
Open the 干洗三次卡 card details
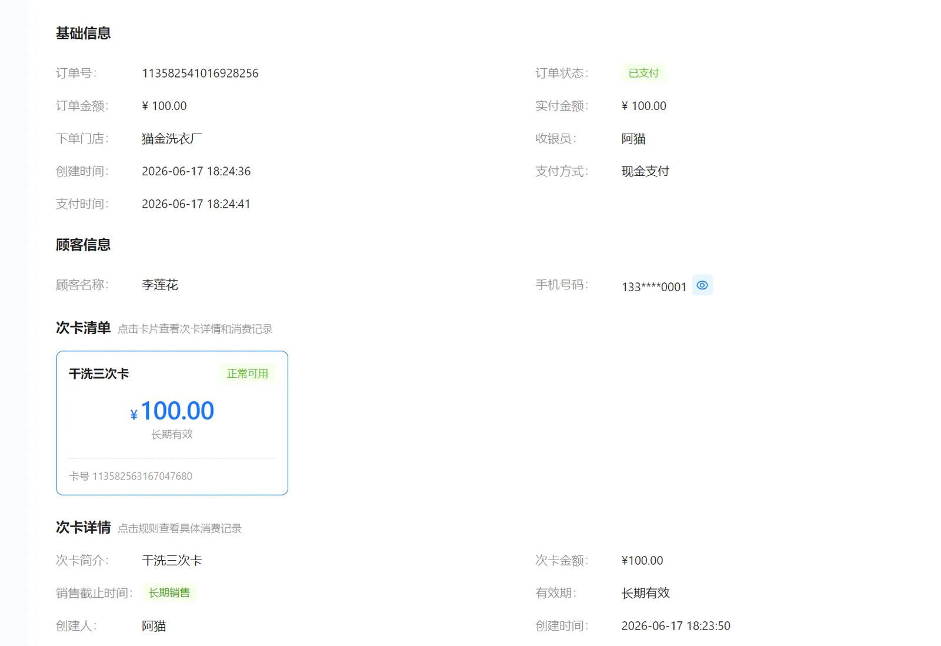[172, 423]
